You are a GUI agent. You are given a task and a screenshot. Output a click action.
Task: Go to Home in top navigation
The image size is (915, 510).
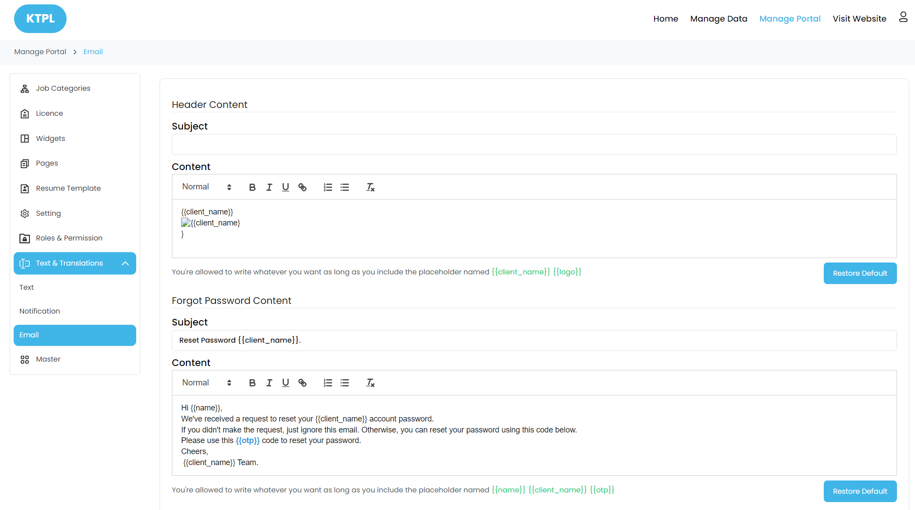(x=666, y=18)
